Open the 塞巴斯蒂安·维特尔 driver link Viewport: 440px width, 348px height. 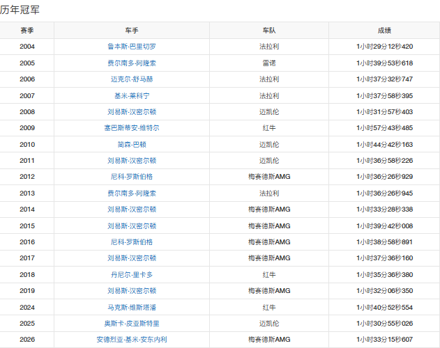132,128
